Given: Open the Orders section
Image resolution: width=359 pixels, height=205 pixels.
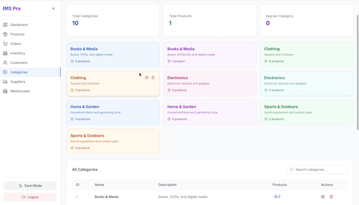Looking at the screenshot, I should pos(30,44).
